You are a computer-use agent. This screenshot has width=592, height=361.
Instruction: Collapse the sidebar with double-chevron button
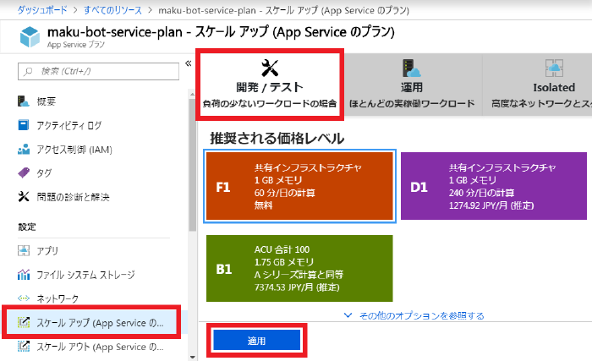188,63
